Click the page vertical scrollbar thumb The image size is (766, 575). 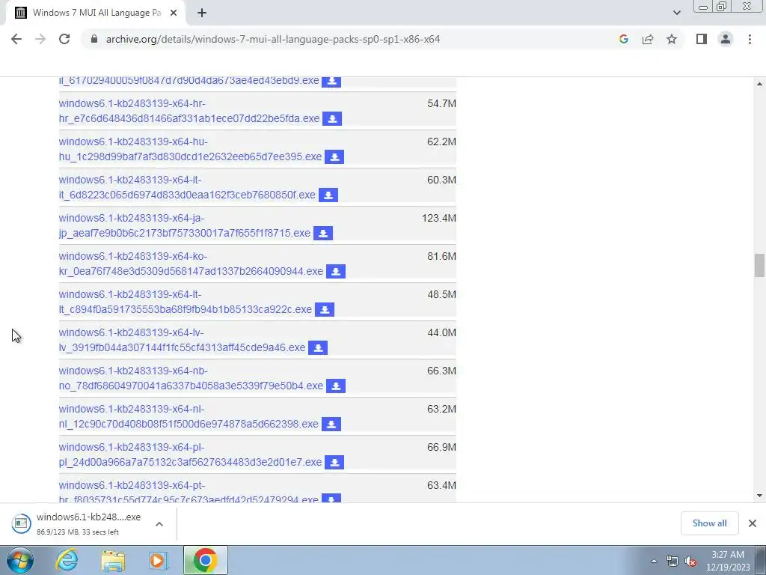759,265
